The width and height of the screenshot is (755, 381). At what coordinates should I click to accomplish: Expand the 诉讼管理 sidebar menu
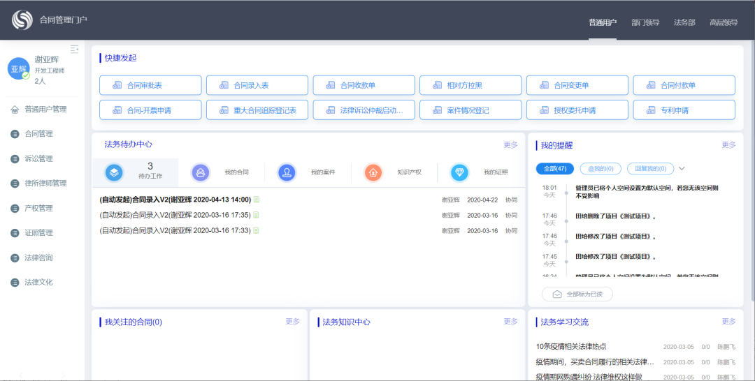[x=38, y=158]
